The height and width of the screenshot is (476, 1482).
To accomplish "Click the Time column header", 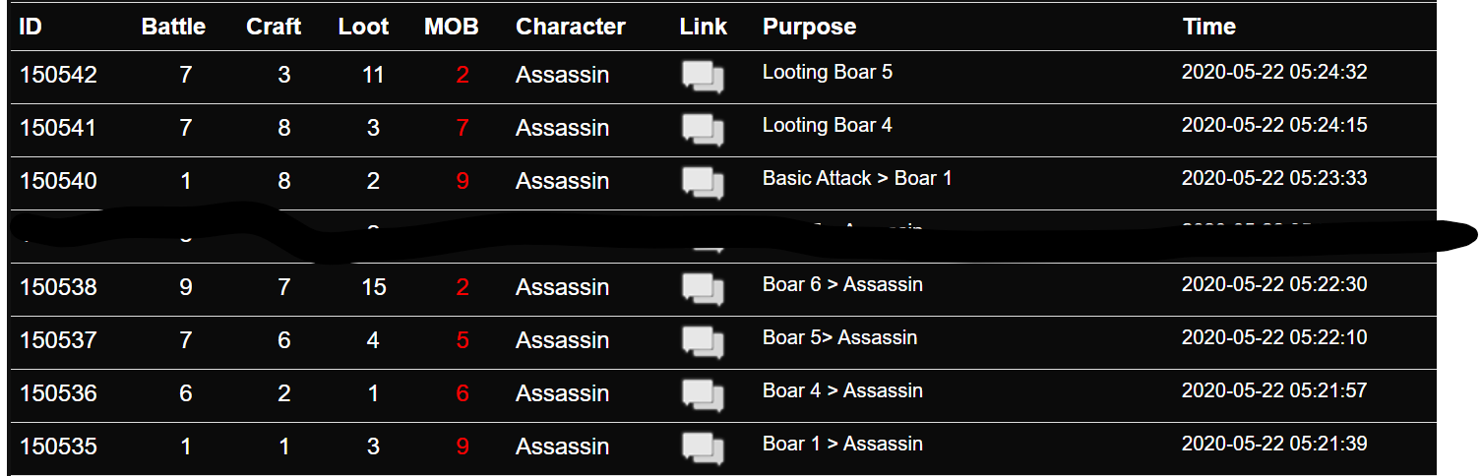I will pos(1209,27).
